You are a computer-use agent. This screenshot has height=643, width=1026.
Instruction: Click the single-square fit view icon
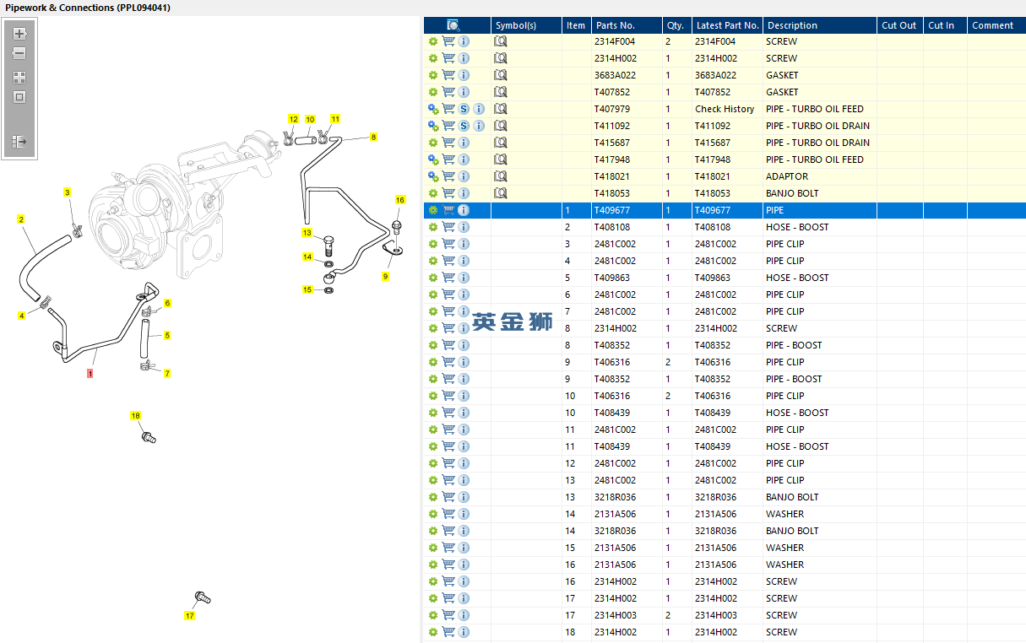pyautogui.click(x=19, y=97)
